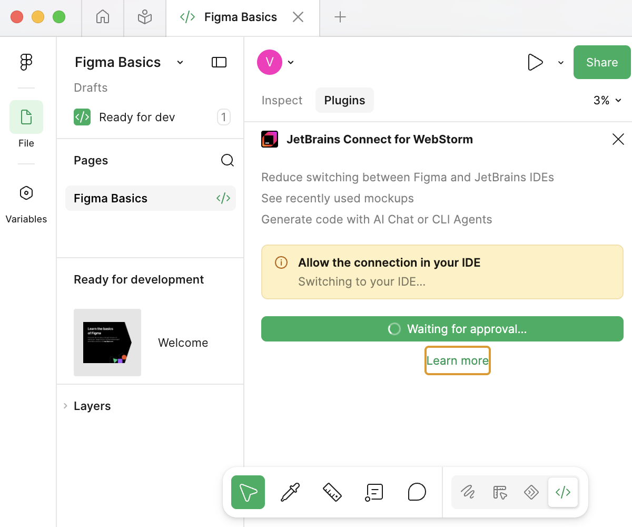Click the user avatar V
This screenshot has height=527, width=632.
270,62
